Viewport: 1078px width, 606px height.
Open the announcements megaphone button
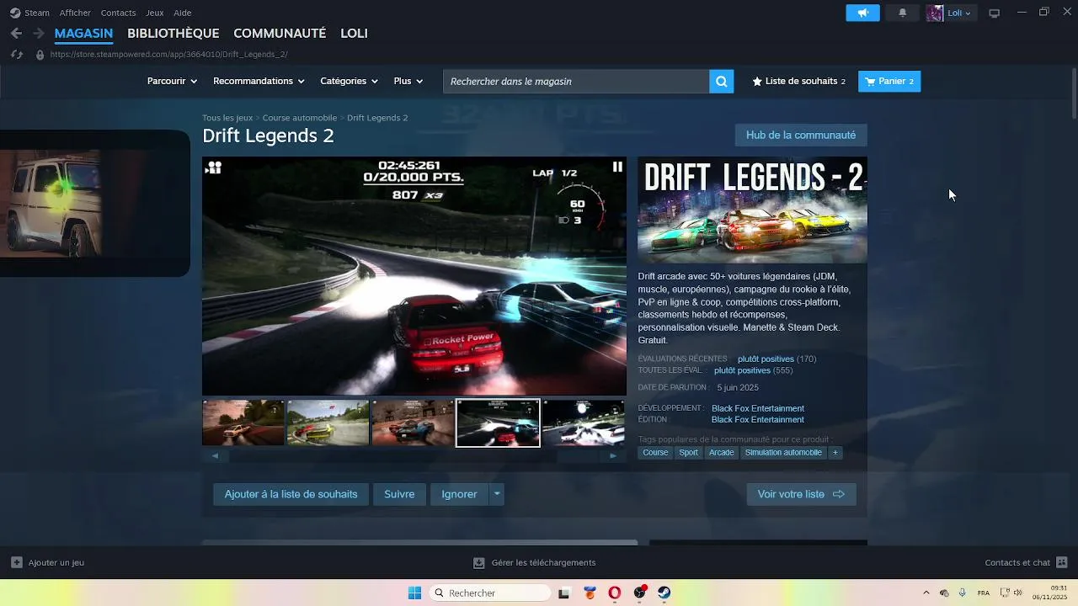click(x=862, y=13)
